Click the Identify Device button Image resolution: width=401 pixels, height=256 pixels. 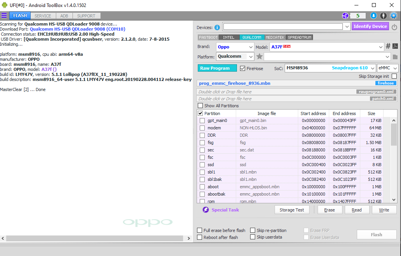pos(370,26)
